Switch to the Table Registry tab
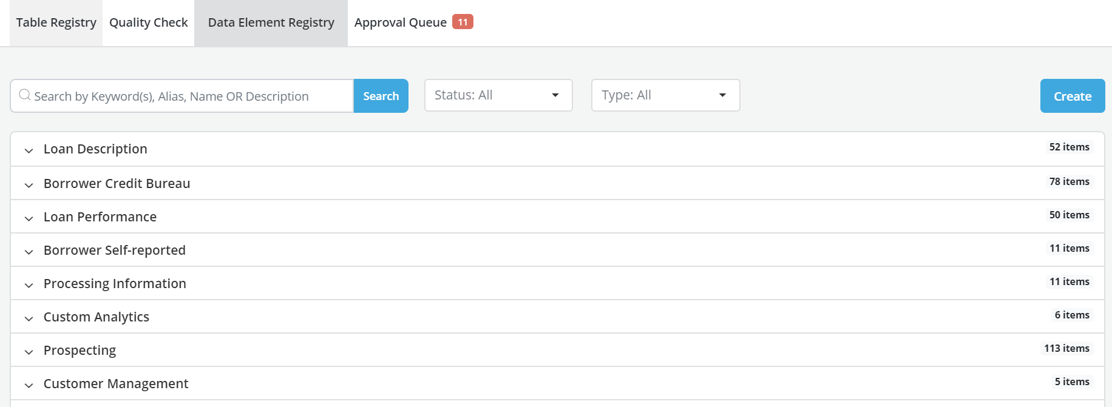 [56, 22]
